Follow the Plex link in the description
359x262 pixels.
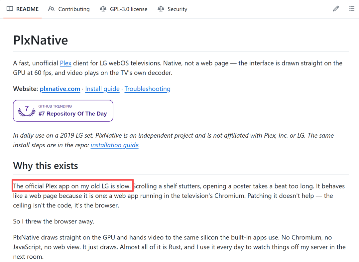click(x=66, y=63)
